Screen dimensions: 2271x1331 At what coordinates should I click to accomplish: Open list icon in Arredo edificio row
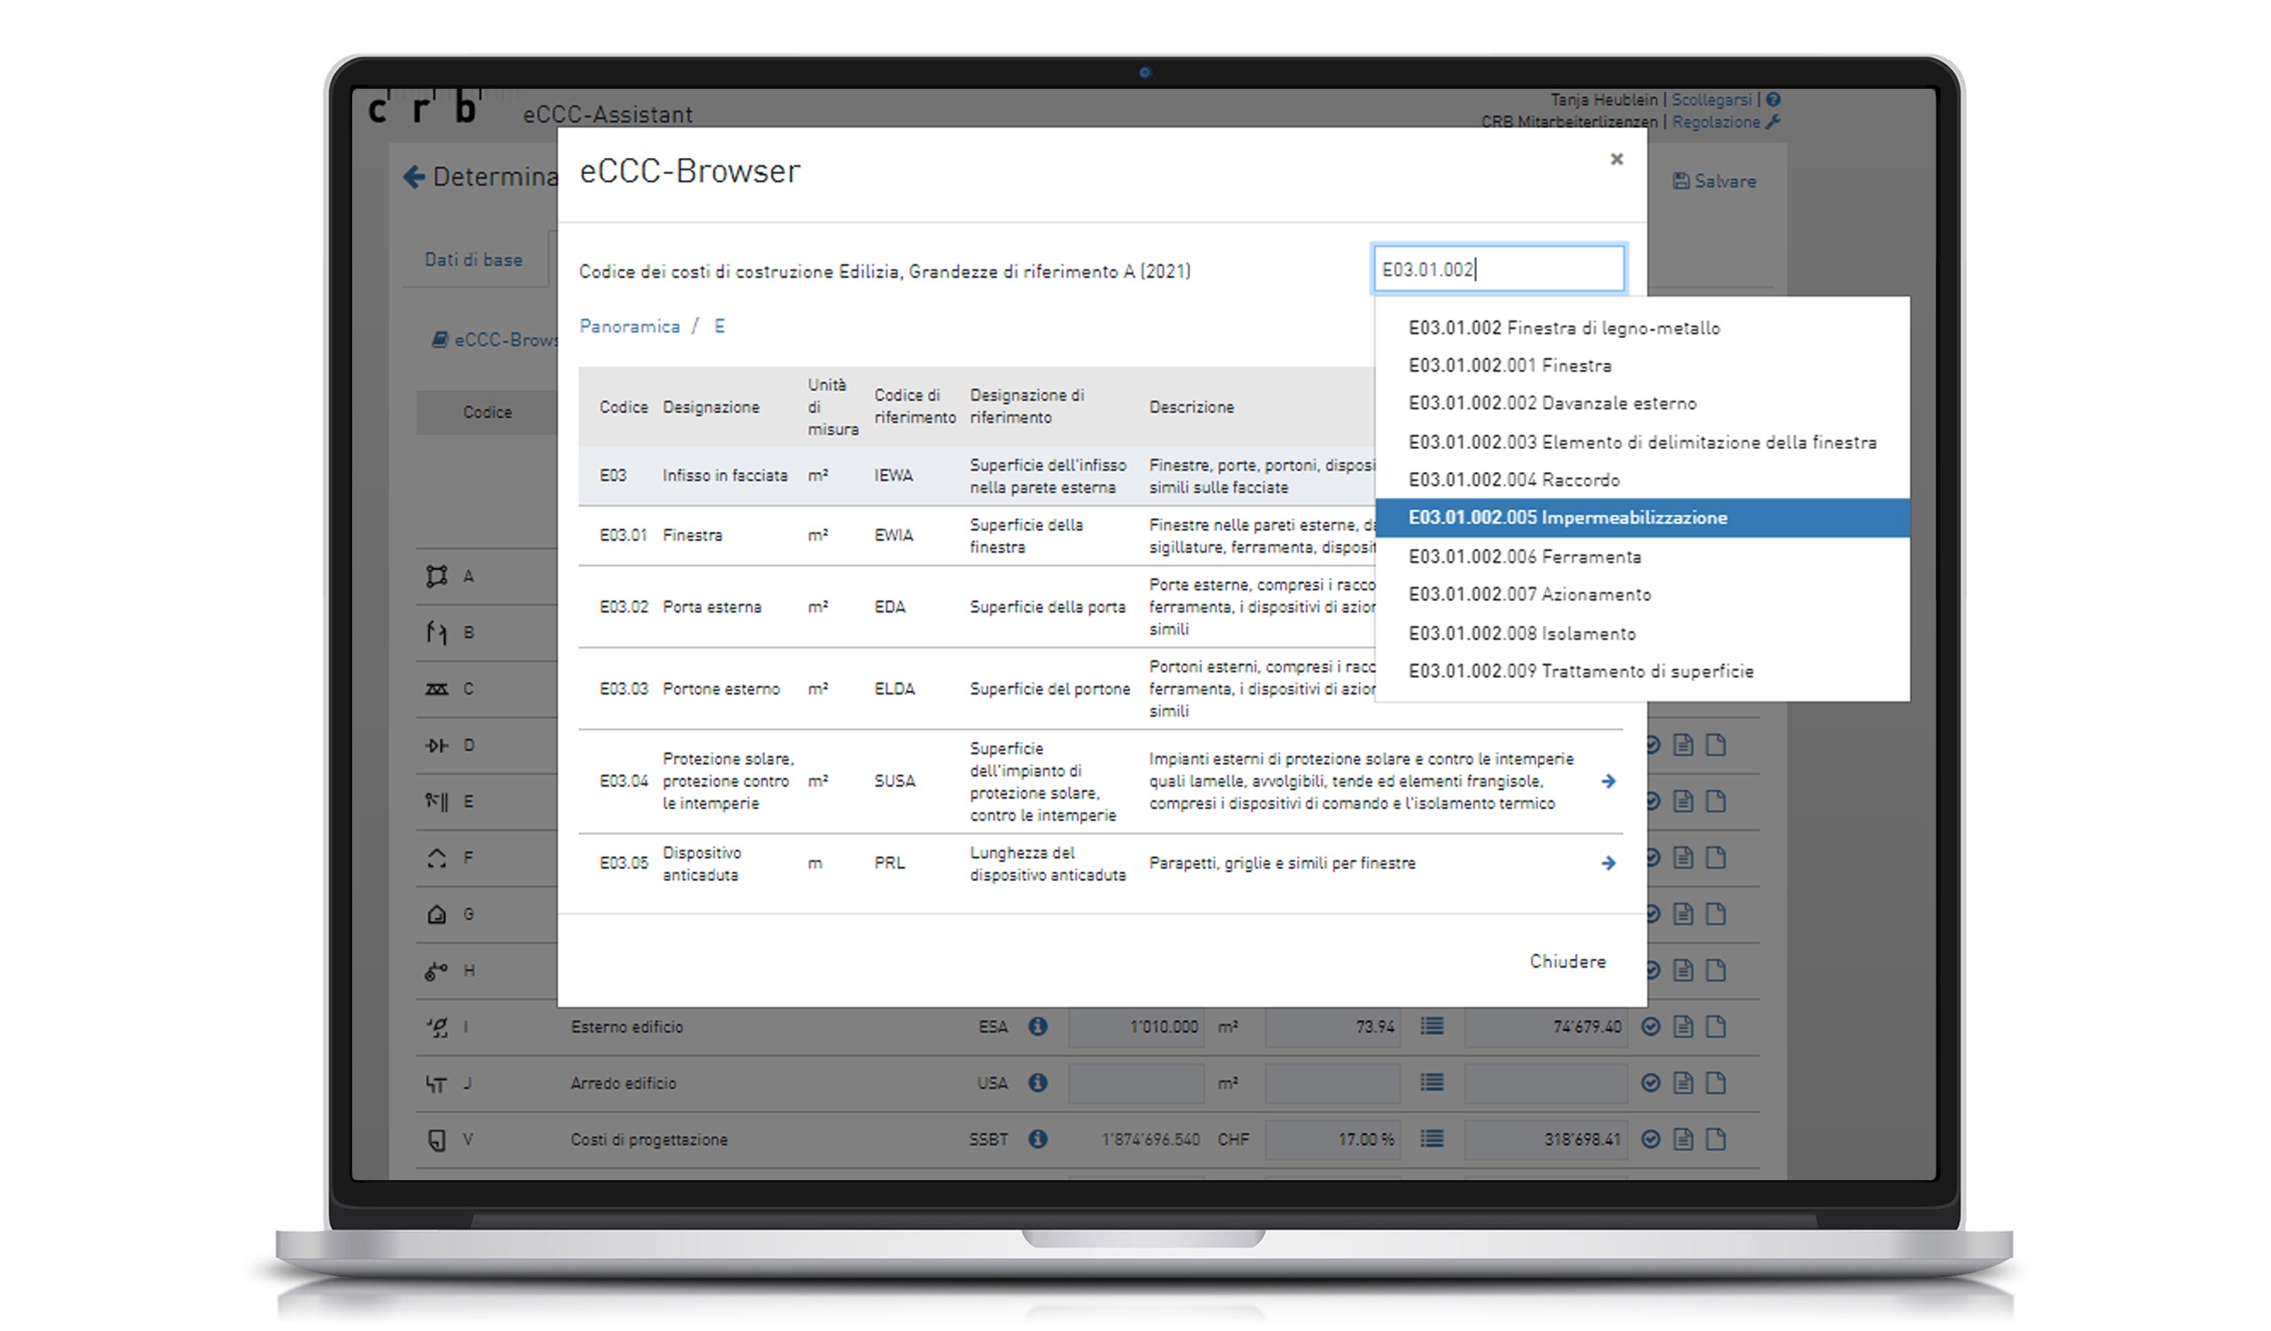coord(1431,1083)
